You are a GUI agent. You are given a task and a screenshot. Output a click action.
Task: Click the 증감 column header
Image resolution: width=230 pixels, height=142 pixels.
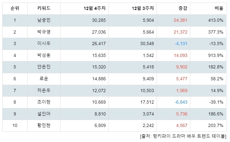(x=183, y=8)
